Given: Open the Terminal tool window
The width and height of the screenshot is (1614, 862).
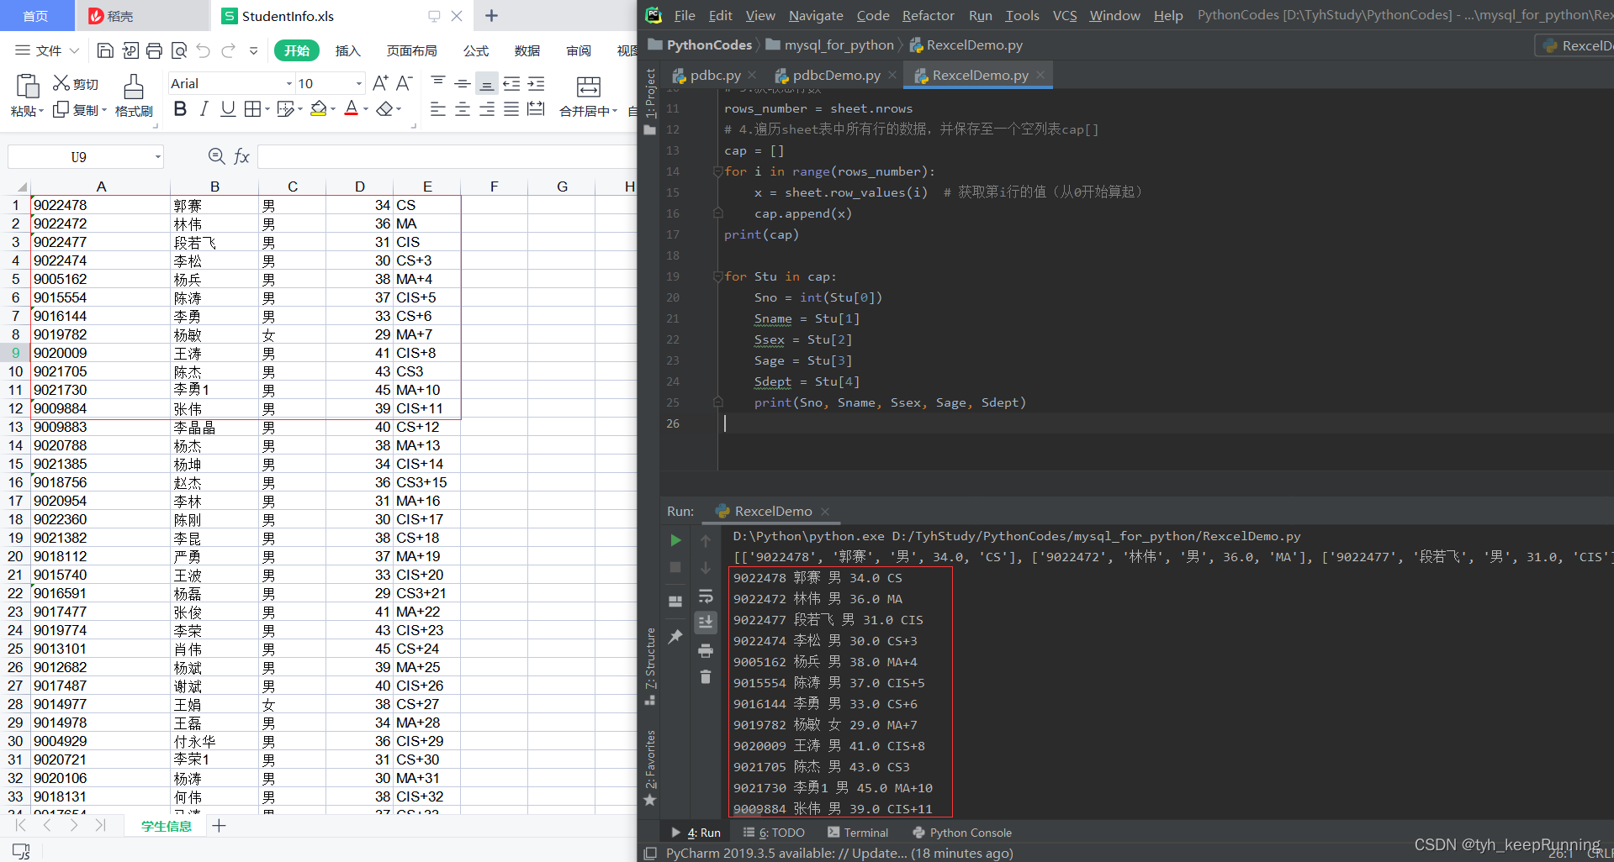Looking at the screenshot, I should point(858,833).
